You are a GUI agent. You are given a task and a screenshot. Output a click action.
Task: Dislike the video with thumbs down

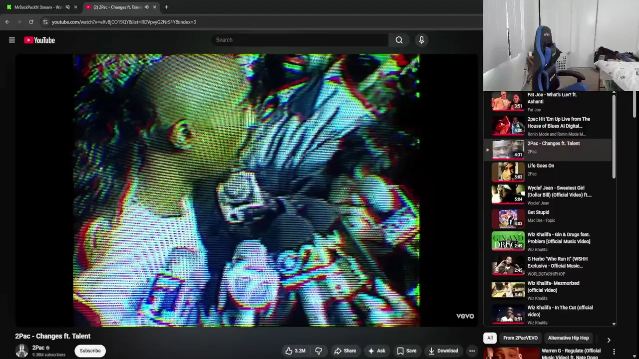click(319, 351)
